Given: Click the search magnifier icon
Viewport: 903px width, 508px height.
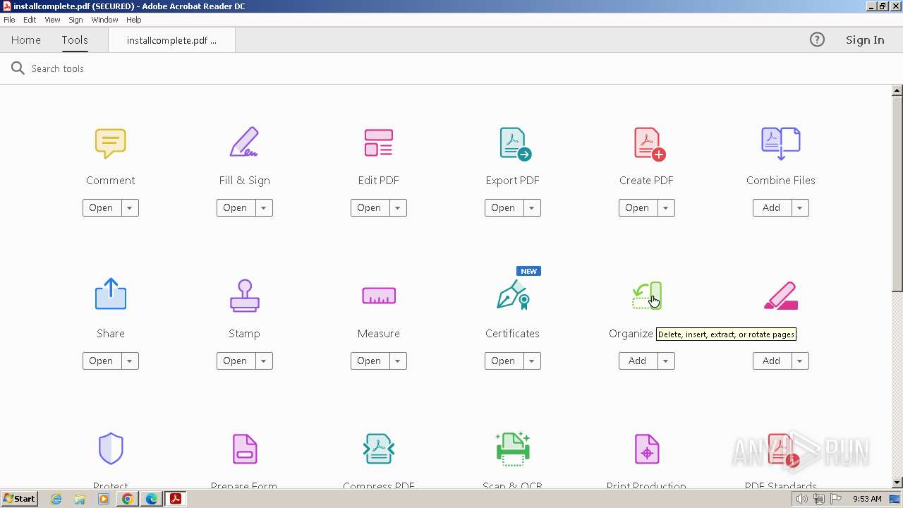Looking at the screenshot, I should tap(18, 68).
